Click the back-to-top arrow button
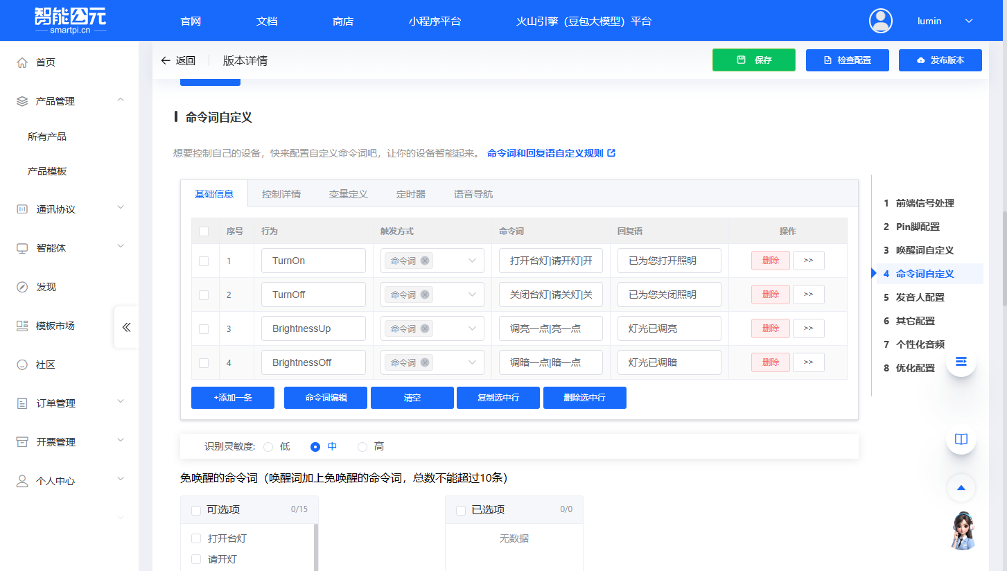1007x571 pixels. (961, 488)
